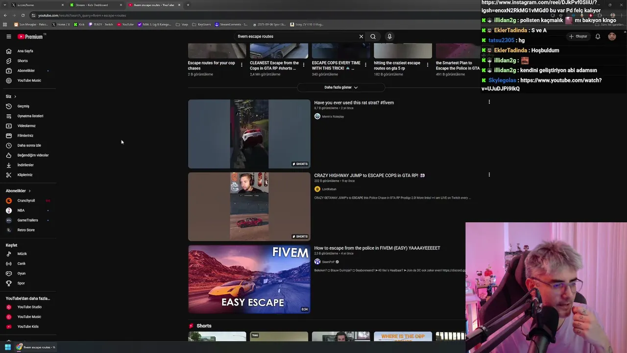
Task: Open the Vorp bookmarks folder
Action: pos(182,24)
